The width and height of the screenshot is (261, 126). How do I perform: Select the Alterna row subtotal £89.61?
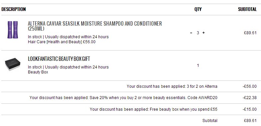coord(250,33)
